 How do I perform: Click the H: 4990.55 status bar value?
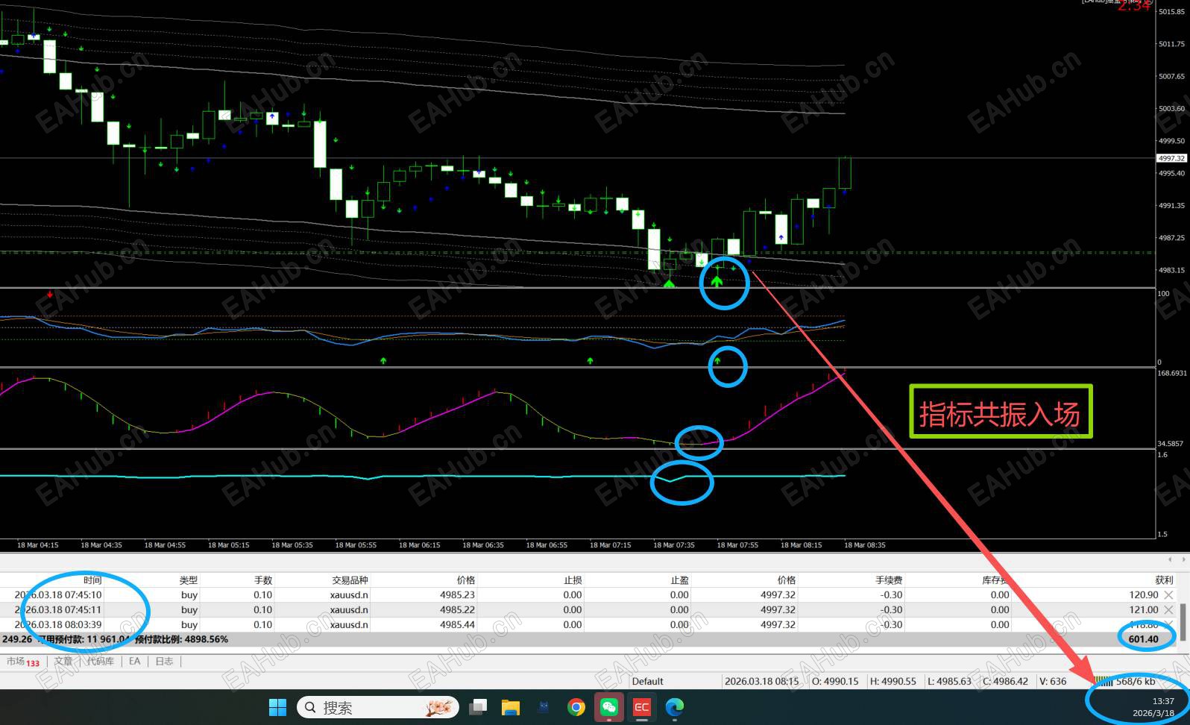point(893,681)
